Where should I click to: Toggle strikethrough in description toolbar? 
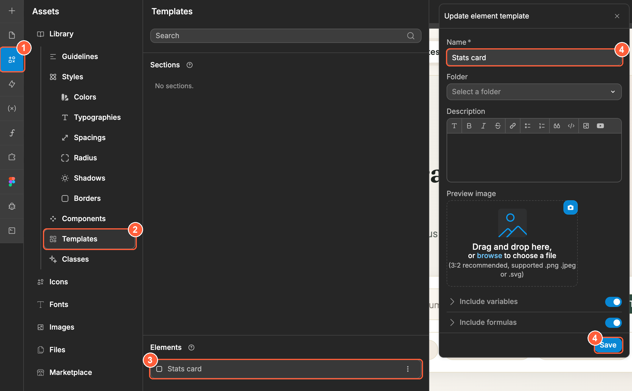(498, 126)
